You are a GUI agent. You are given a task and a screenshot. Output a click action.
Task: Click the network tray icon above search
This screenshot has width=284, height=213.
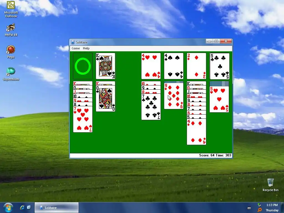click(259, 205)
